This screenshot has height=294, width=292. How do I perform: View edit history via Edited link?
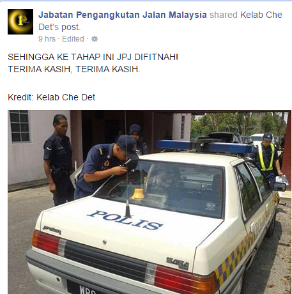(x=73, y=39)
